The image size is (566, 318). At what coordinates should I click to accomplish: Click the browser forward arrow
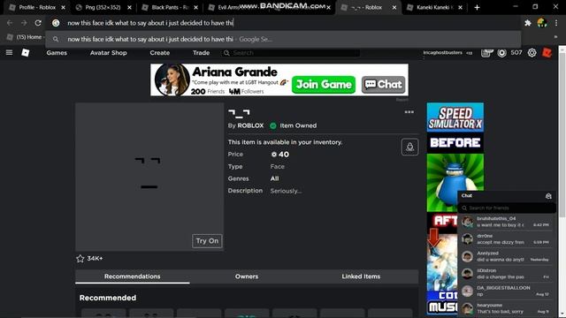[x=24, y=23]
